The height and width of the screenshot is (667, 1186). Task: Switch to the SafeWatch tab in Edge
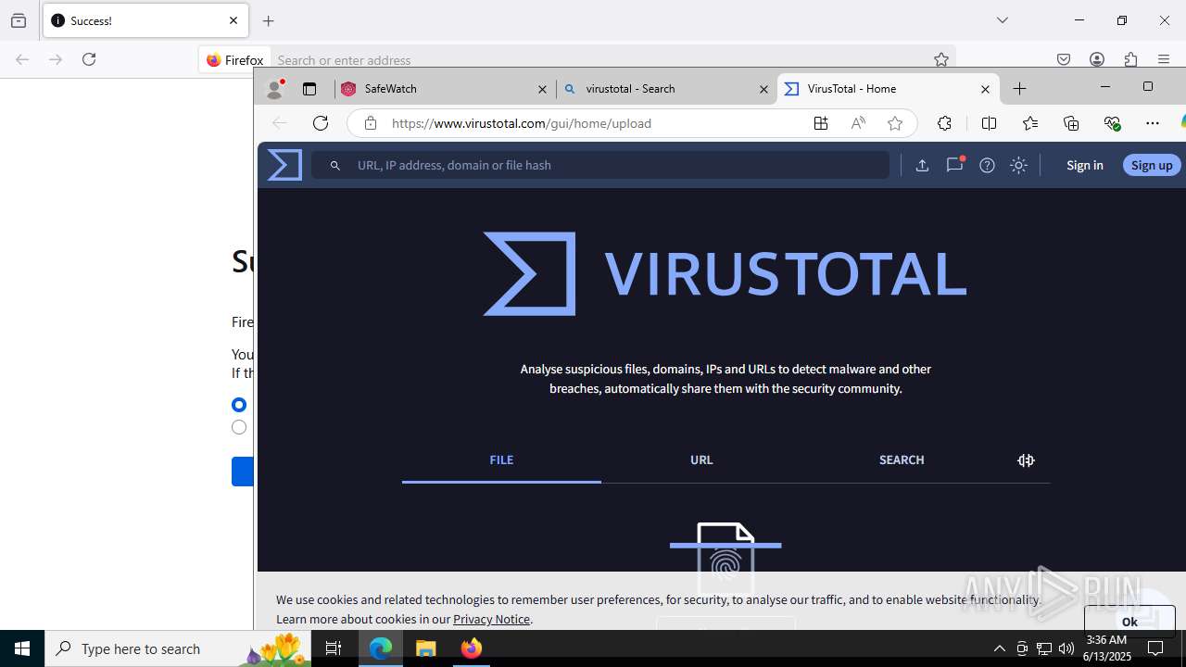446,89
